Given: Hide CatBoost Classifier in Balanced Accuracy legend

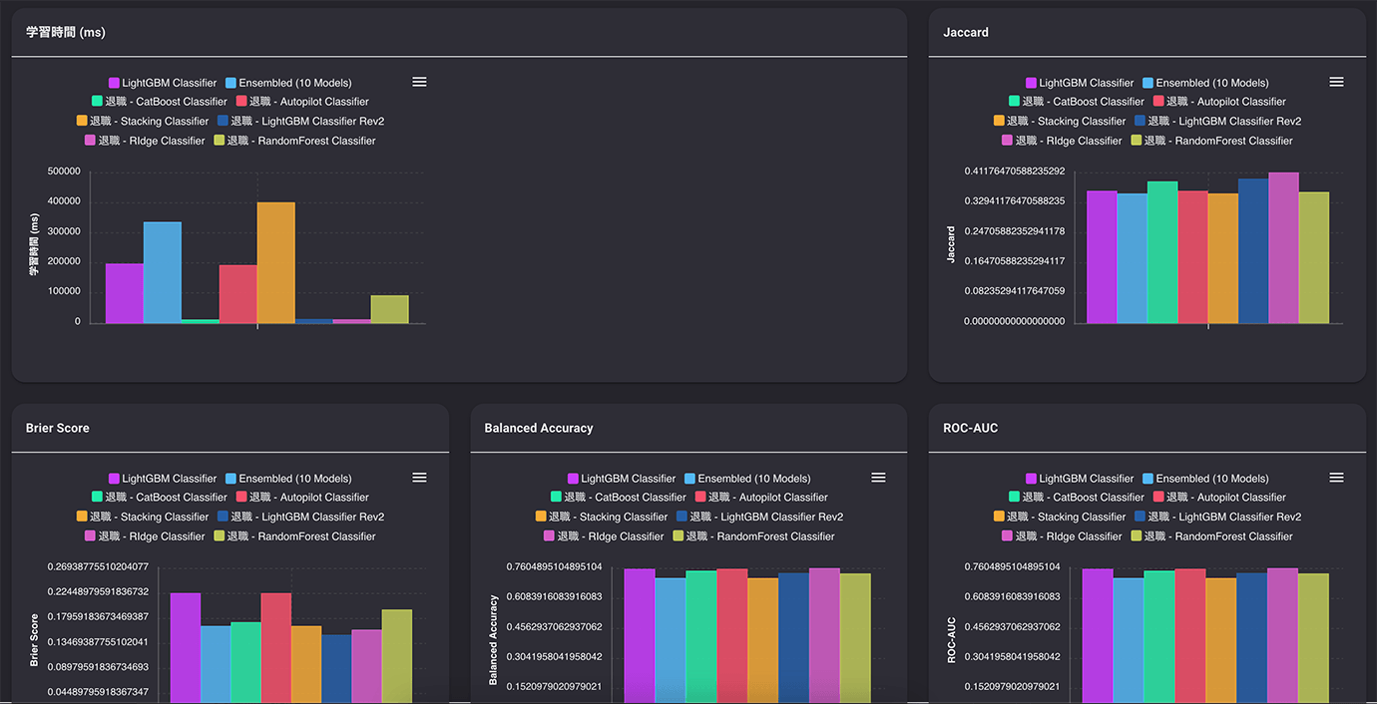Looking at the screenshot, I should (619, 498).
